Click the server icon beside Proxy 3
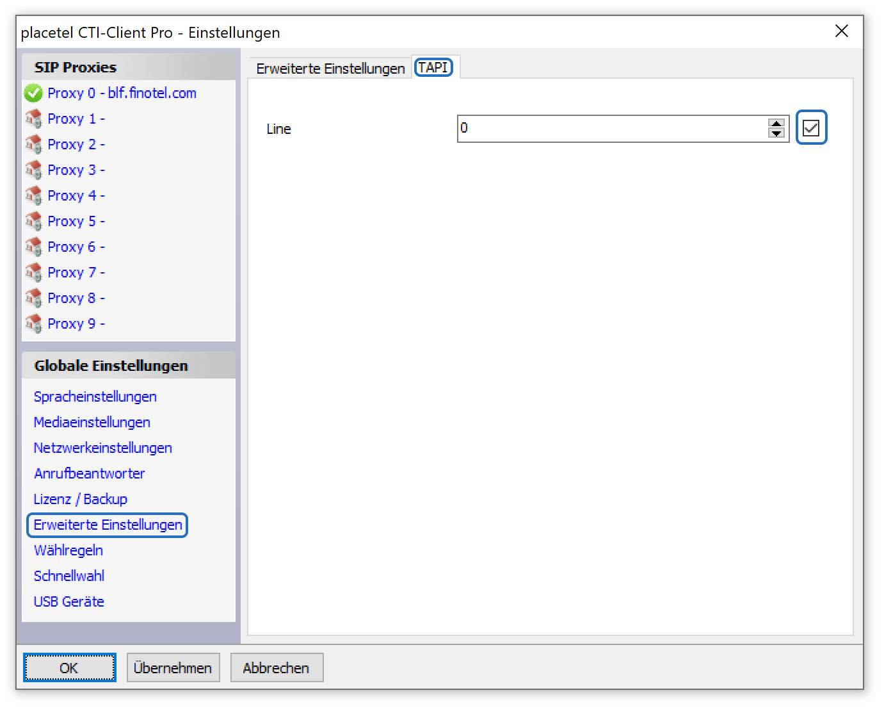Screen dimensions: 884x711 (33, 170)
